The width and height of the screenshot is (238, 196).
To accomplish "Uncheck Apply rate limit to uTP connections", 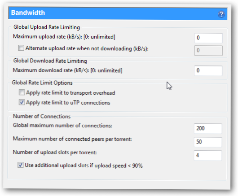I will click(22, 102).
